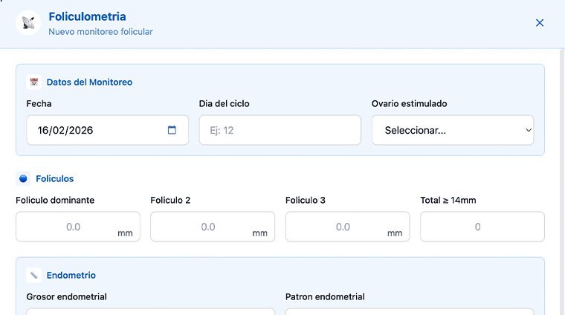Screen dimensions: 565x315
Task: Focus the Fecha date field showing 16/02/2026
Action: pos(107,130)
